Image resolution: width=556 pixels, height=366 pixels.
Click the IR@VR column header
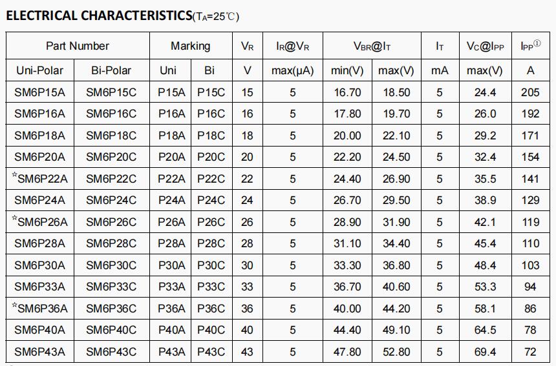tap(292, 46)
